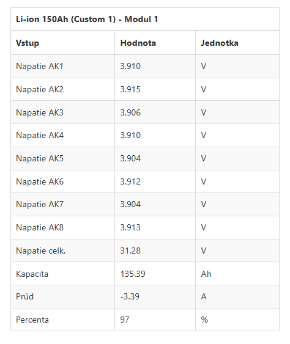The width and height of the screenshot is (290, 344).
Task: Click the Napatie AK3 row label
Action: (40, 112)
